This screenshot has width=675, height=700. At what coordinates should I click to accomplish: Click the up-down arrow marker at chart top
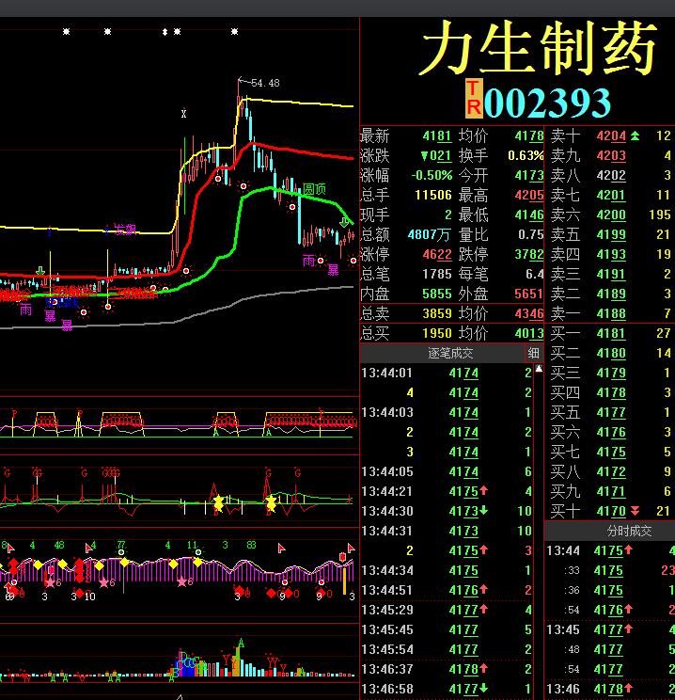165,32
